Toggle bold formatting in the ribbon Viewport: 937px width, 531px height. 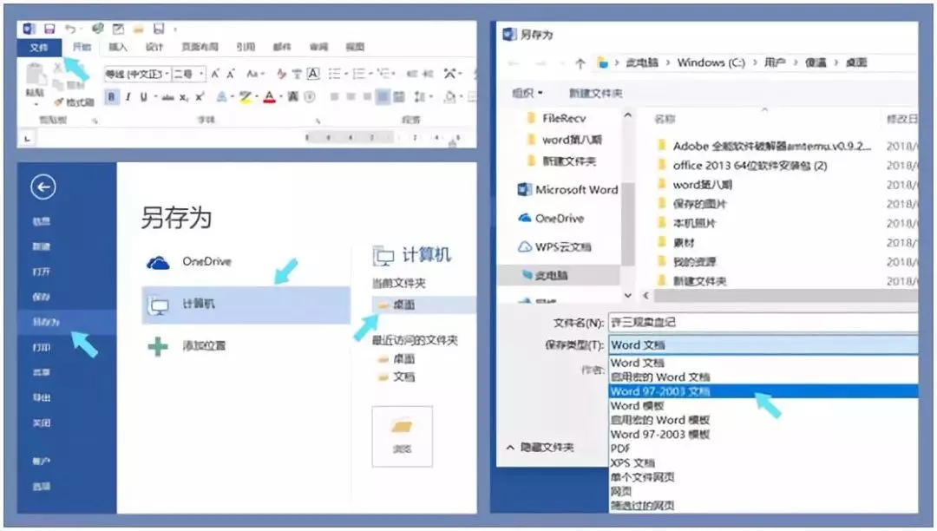click(x=109, y=95)
